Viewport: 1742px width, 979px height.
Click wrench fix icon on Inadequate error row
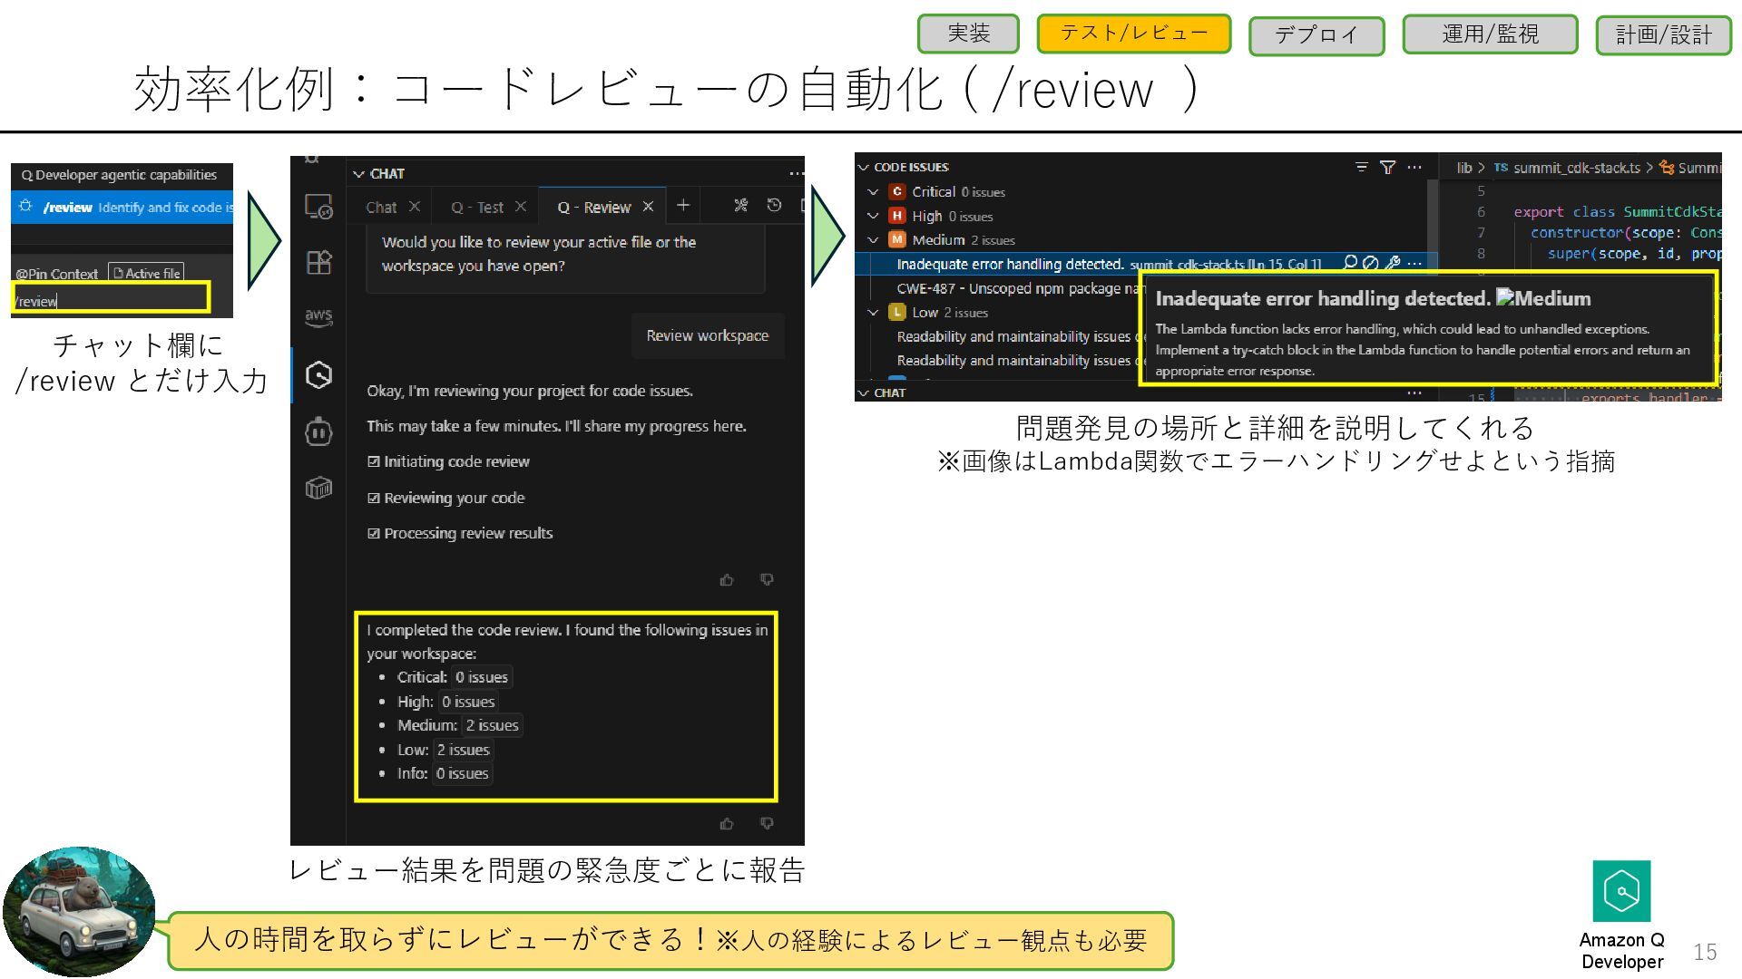tap(1393, 263)
